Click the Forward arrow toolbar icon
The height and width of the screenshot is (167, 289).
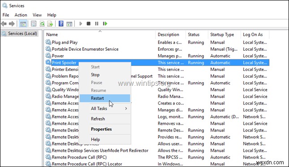coord(12,24)
